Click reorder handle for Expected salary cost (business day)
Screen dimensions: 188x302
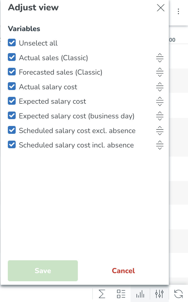point(160,116)
